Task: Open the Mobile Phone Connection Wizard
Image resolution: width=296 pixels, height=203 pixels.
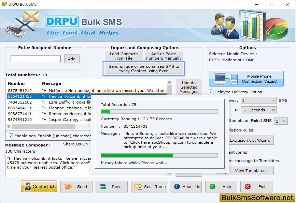Action: pyautogui.click(x=246, y=79)
